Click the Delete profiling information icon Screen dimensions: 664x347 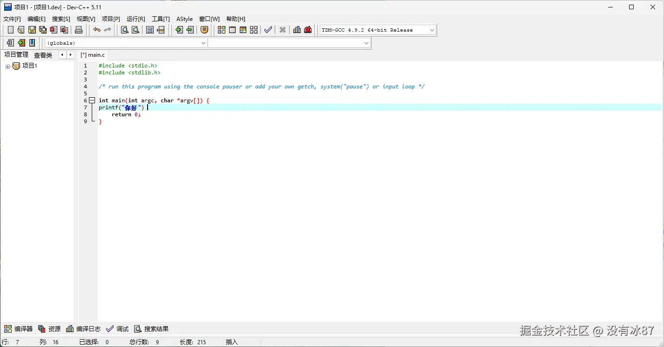pos(308,30)
